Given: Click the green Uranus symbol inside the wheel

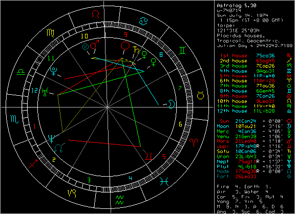Looking at the screenshot, I should pos(45,92).
